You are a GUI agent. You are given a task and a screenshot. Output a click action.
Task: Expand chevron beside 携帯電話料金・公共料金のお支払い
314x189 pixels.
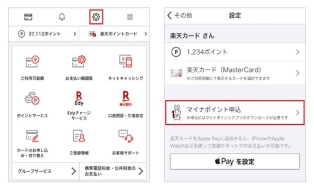click(x=141, y=171)
